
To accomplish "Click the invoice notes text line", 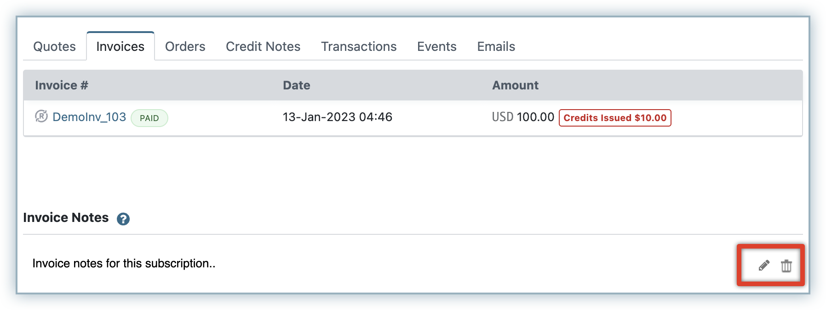I will 124,264.
